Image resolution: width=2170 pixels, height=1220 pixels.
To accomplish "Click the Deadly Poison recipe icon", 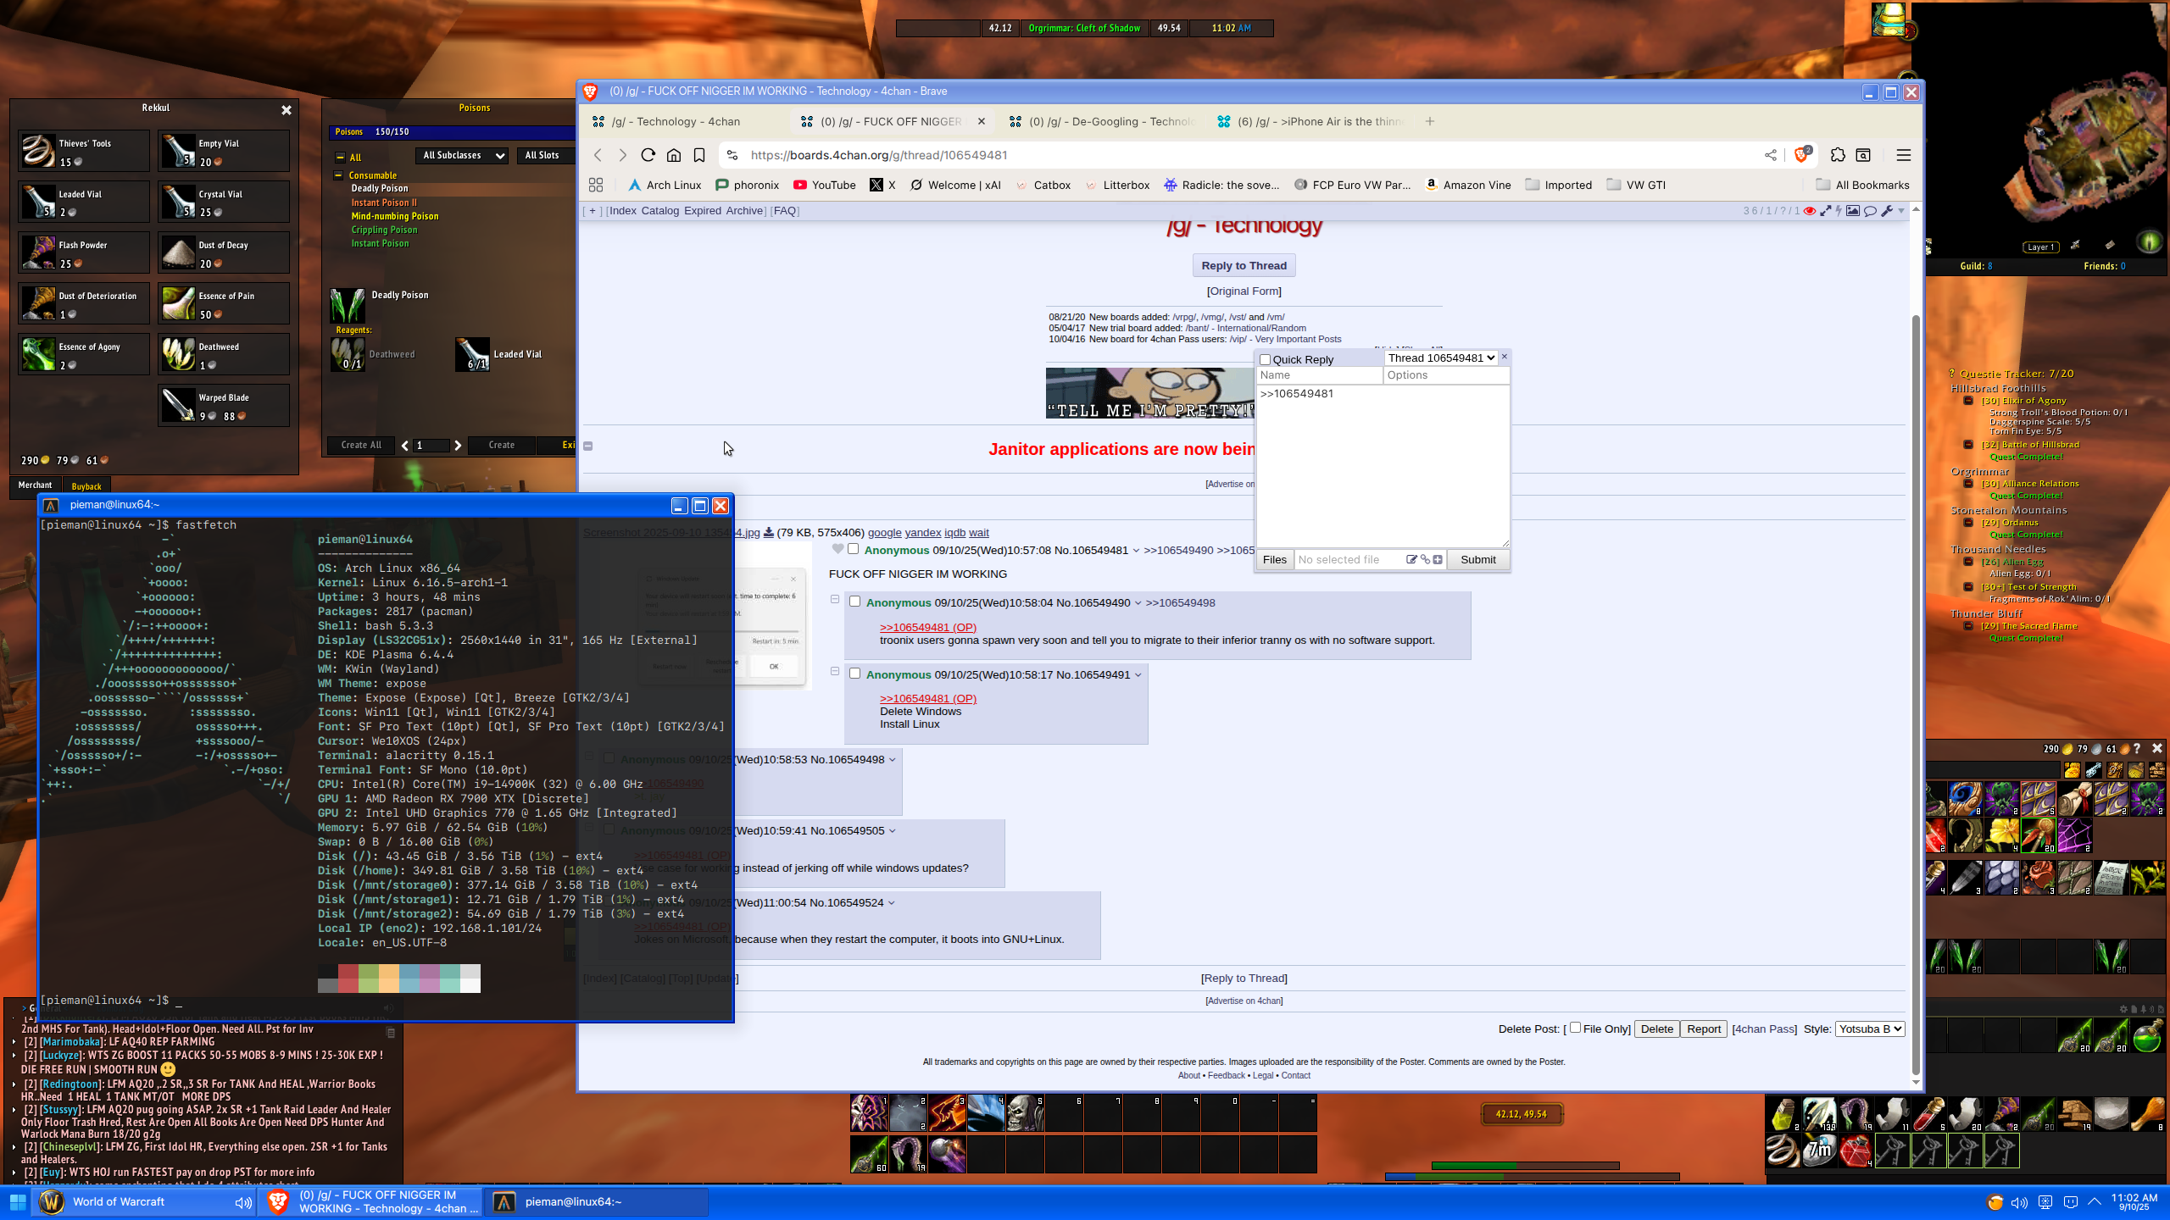I will 348,305.
